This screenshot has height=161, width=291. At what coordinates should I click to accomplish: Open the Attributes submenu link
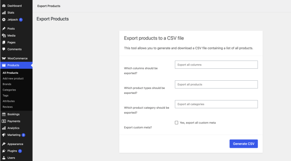point(9,101)
